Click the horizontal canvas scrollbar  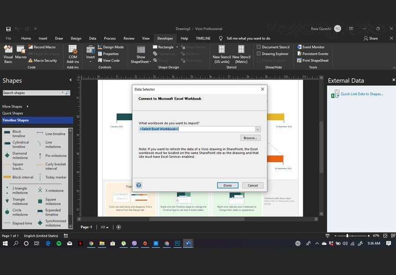[x=197, y=219]
